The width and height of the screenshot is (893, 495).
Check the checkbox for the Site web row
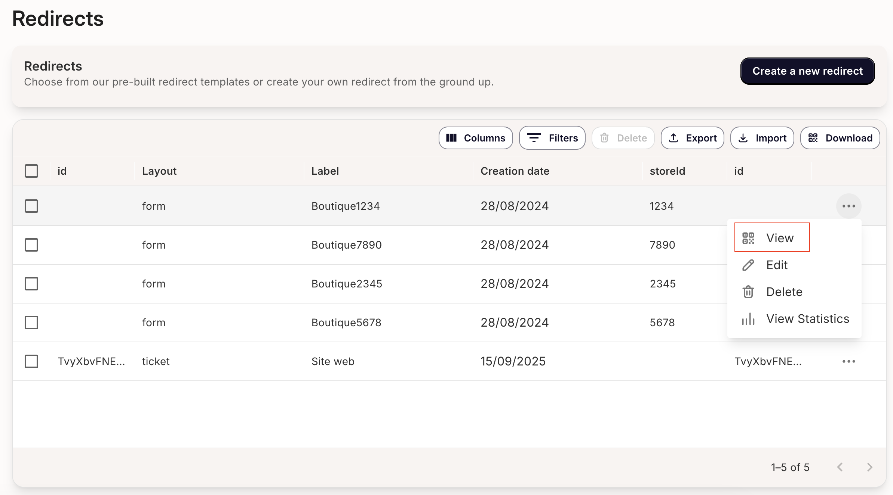31,361
